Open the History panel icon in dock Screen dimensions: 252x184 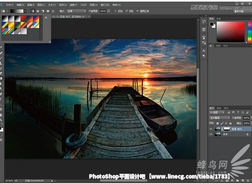pos(204,22)
